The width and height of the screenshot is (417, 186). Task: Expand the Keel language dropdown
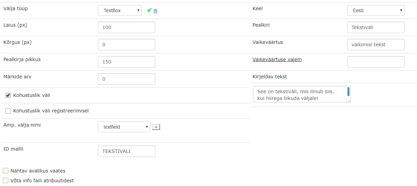point(375,10)
